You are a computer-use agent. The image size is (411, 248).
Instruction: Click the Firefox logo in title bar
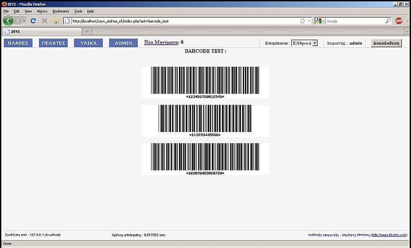tap(4, 4)
